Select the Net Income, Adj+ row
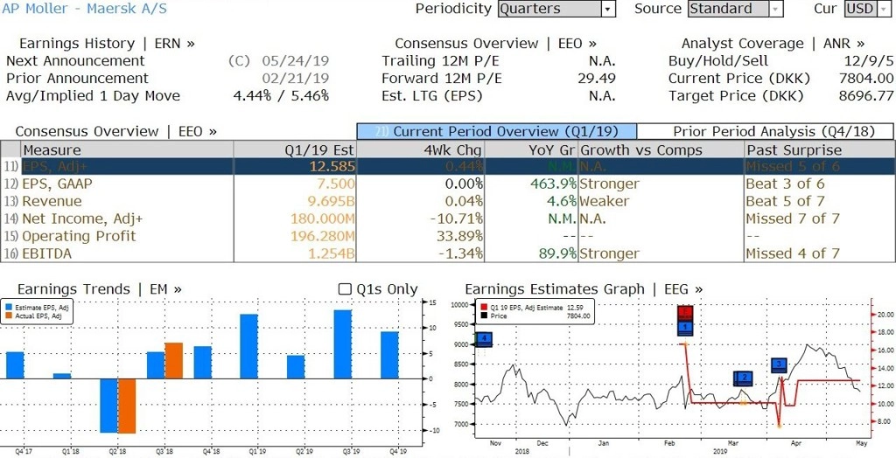Image resolution: width=896 pixels, height=458 pixels. (447, 219)
